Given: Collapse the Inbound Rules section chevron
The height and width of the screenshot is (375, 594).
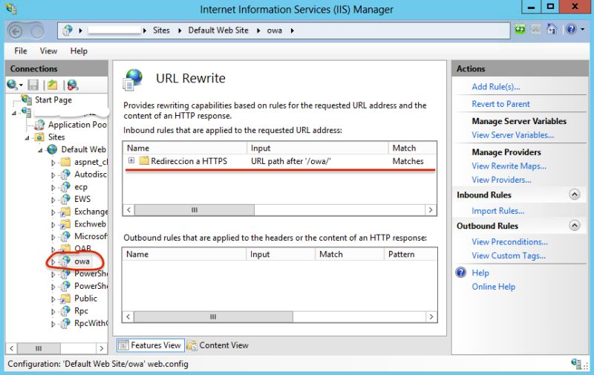Looking at the screenshot, I should (574, 195).
